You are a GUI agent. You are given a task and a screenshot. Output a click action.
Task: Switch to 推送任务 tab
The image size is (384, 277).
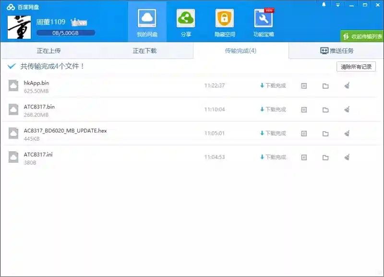click(x=336, y=51)
